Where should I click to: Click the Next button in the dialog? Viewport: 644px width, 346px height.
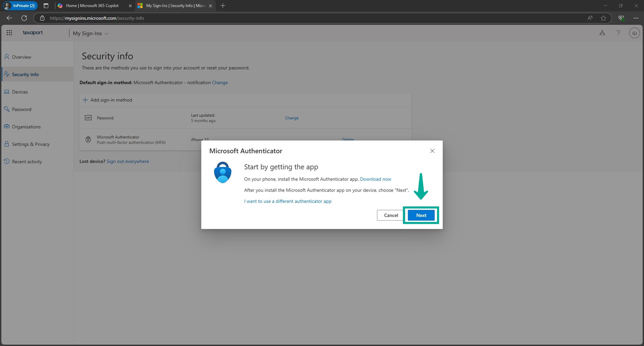(421, 215)
